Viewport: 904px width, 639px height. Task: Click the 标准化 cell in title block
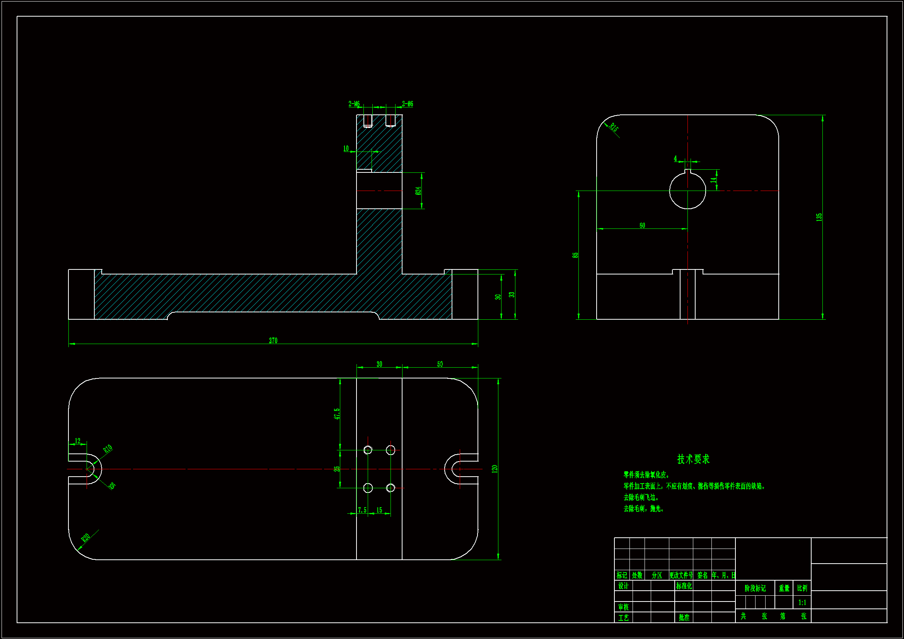(684, 586)
